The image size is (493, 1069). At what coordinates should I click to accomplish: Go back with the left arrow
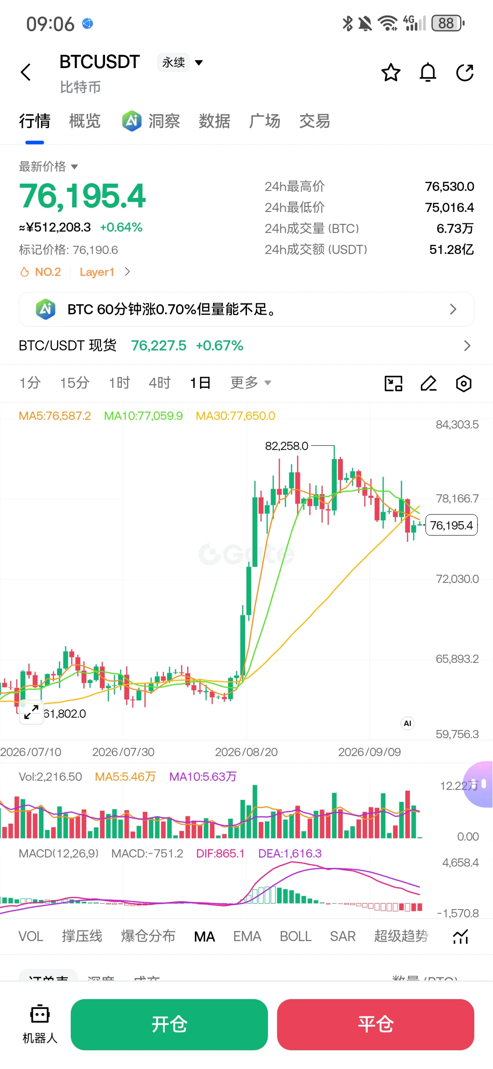(x=26, y=72)
